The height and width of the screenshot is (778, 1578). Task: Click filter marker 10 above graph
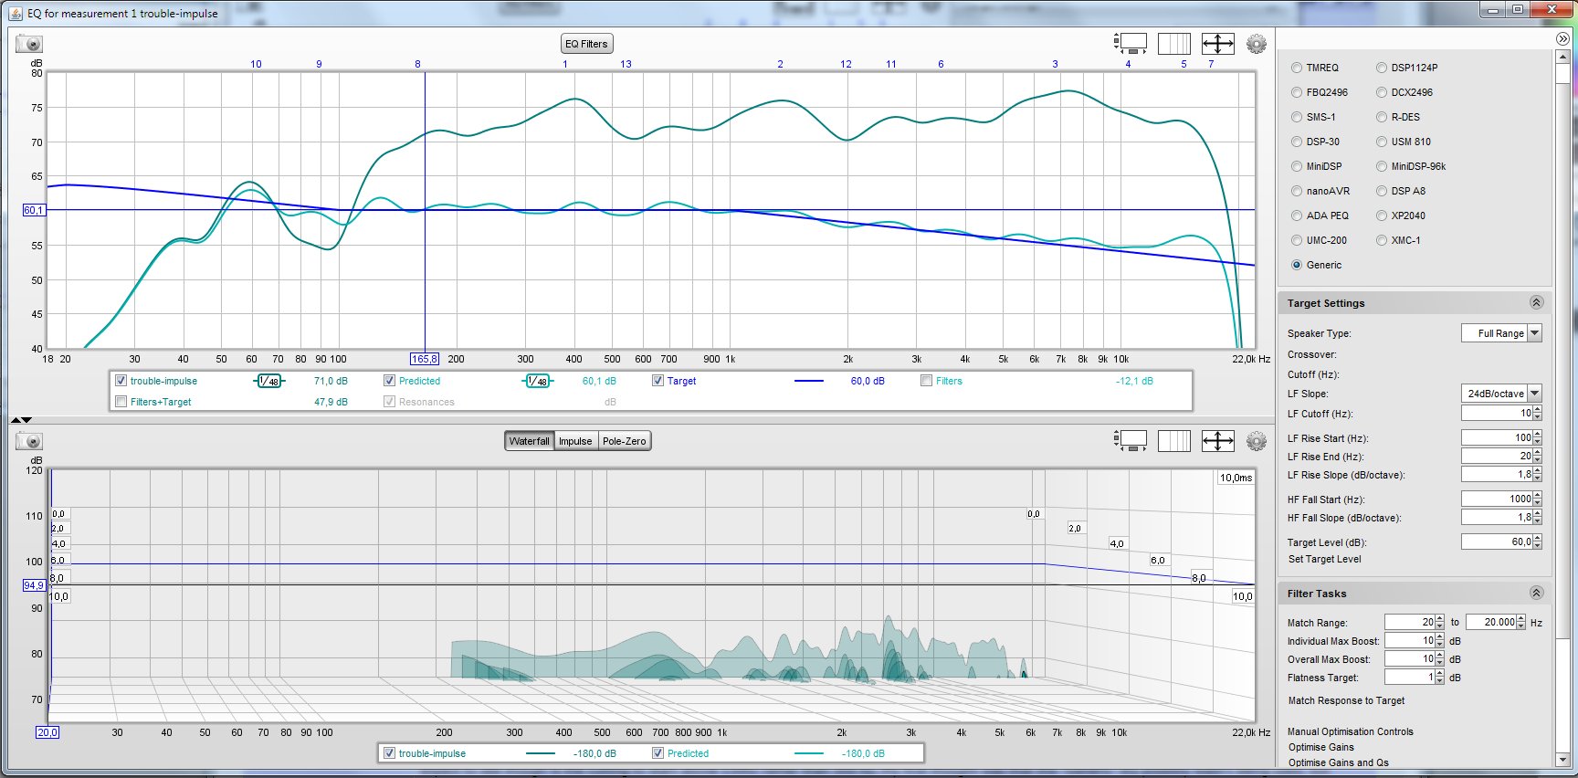pyautogui.click(x=256, y=64)
